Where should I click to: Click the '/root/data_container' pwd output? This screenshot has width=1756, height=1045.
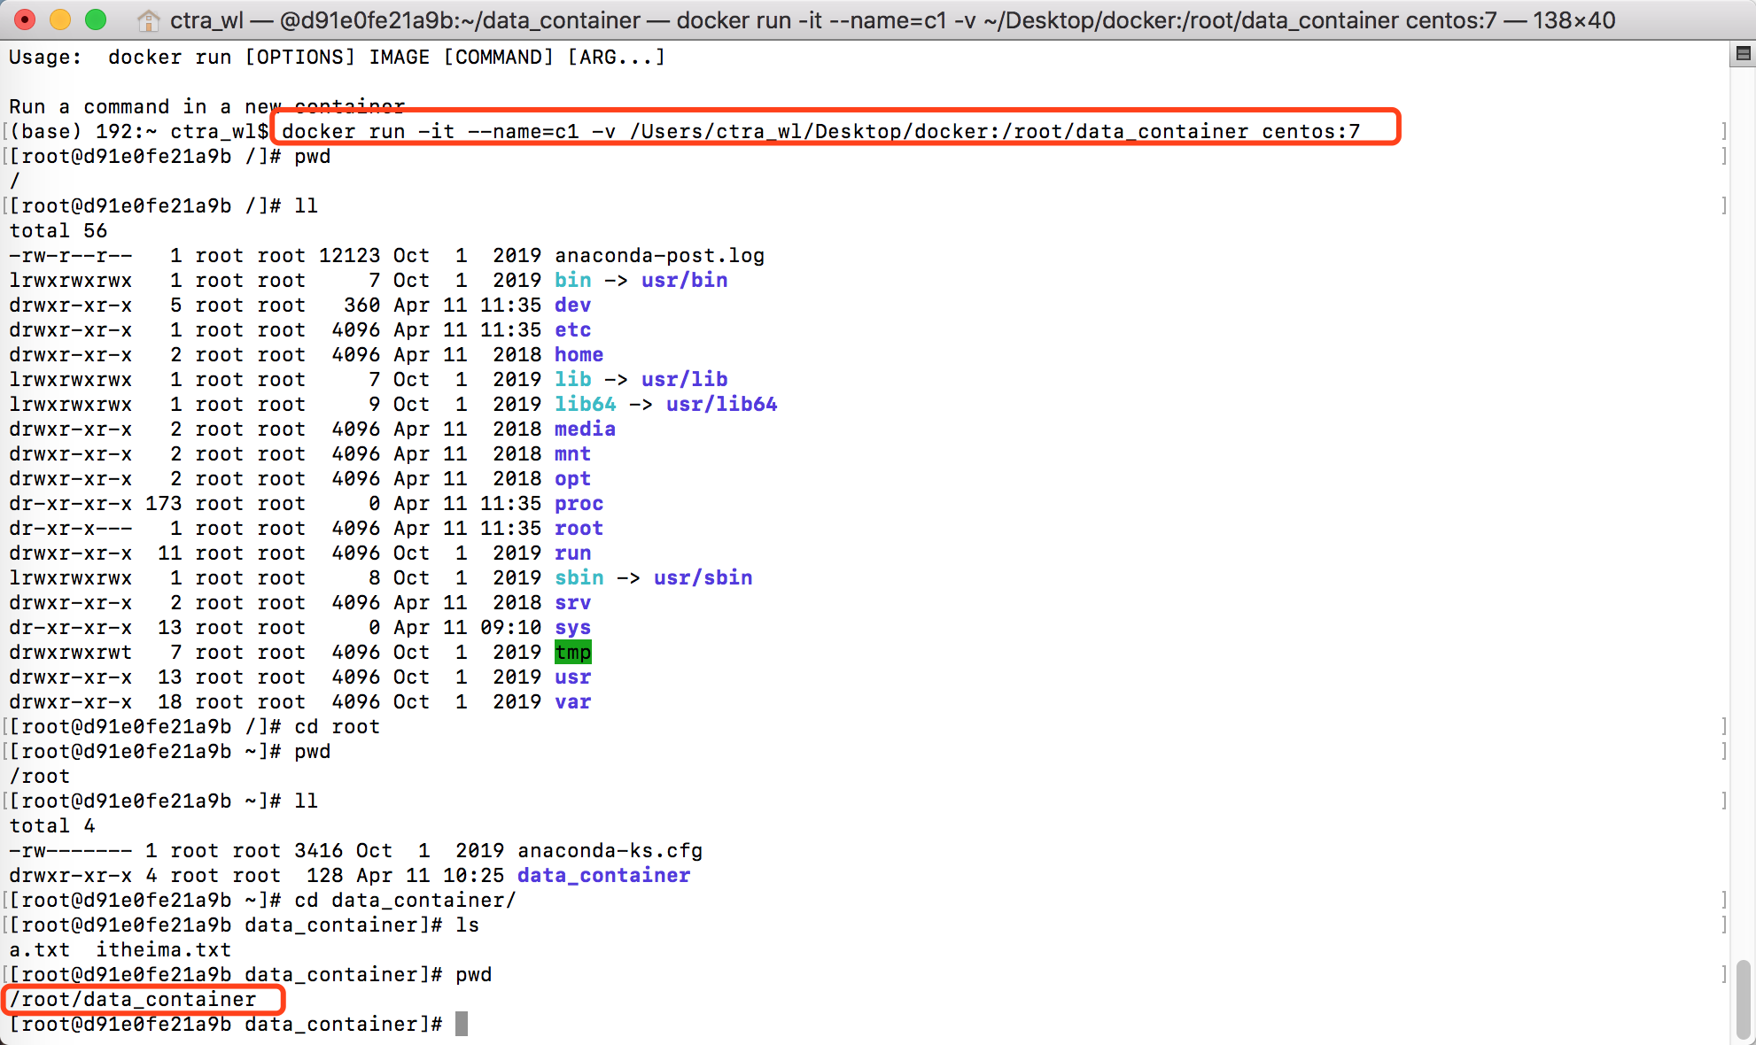coord(133,1000)
